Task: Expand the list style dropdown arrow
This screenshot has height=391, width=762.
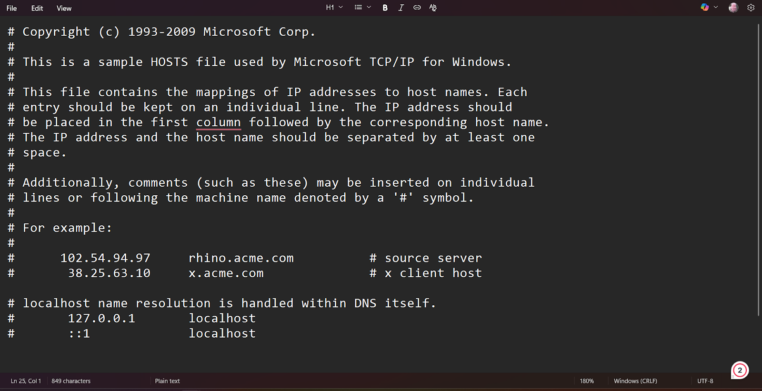Action: [x=369, y=8]
